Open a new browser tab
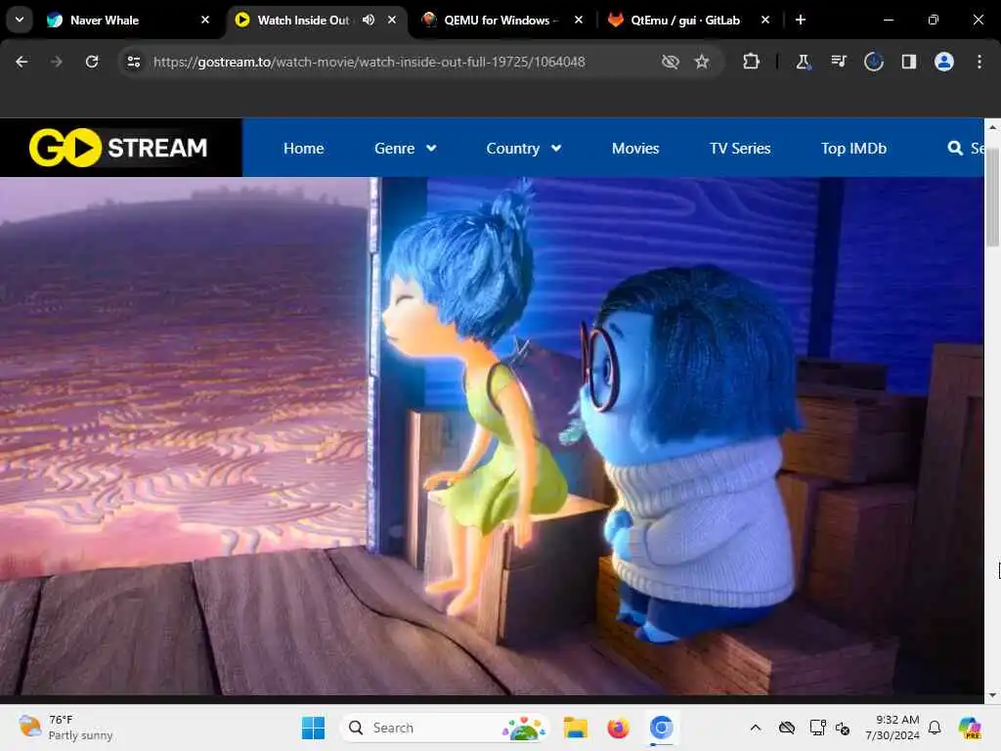Viewport: 1001px width, 751px height. (801, 20)
